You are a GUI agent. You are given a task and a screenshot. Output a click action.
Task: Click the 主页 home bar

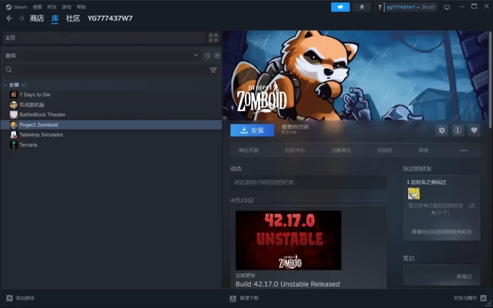click(x=105, y=38)
